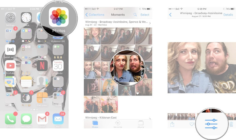Image resolution: width=236 pixels, height=140 pixels.
Task: Open Messages from the dock
Action: [26, 119]
